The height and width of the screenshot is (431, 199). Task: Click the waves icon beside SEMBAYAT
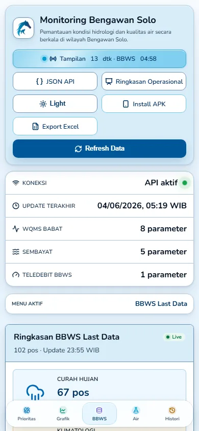pos(16,252)
